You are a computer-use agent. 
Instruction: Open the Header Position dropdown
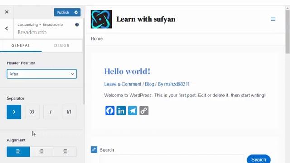coord(42,74)
